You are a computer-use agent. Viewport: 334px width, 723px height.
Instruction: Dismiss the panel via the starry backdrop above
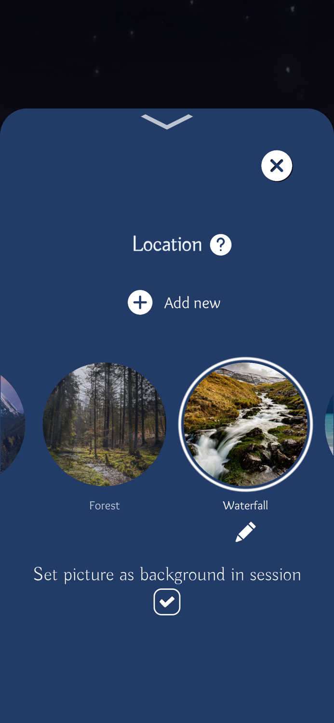[x=167, y=53]
